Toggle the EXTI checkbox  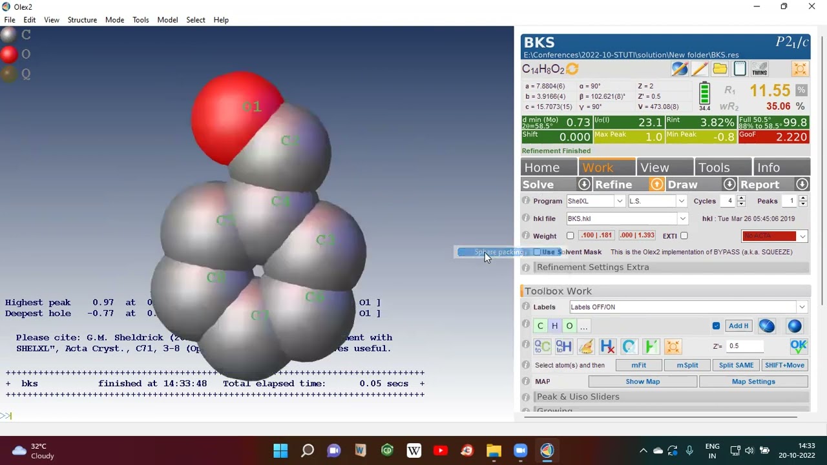684,236
